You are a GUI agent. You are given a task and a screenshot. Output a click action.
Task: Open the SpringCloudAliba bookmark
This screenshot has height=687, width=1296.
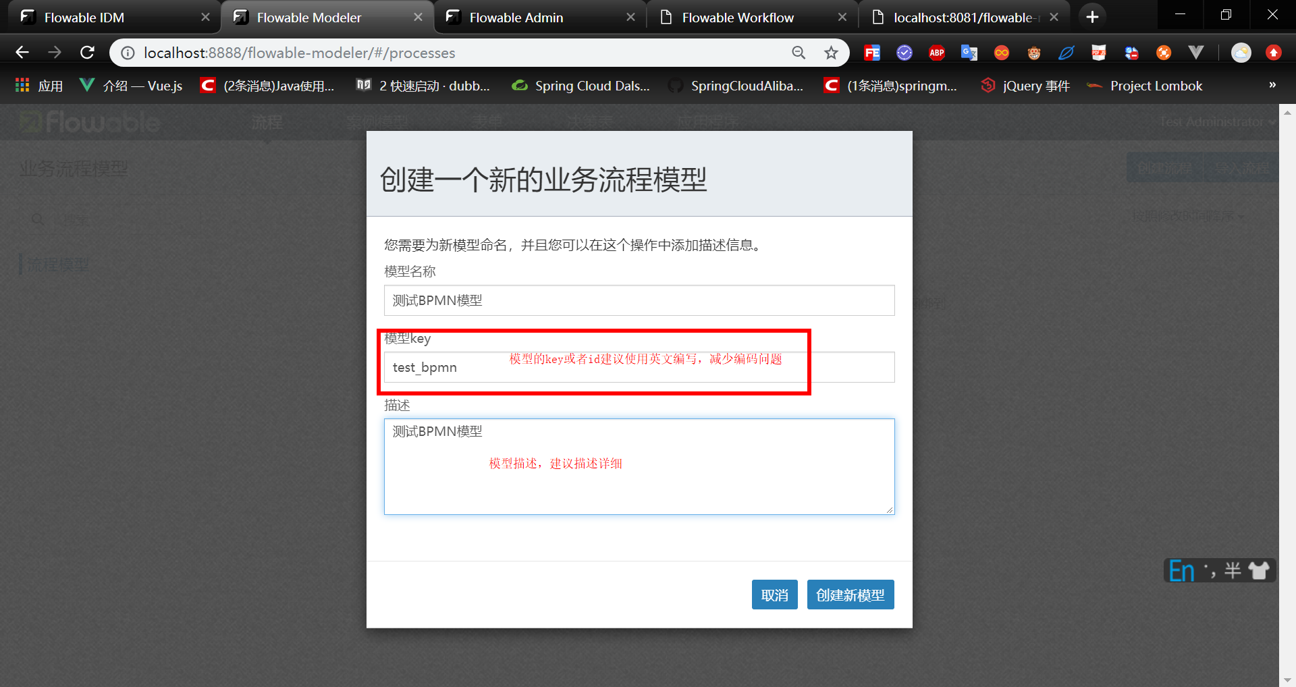(736, 86)
